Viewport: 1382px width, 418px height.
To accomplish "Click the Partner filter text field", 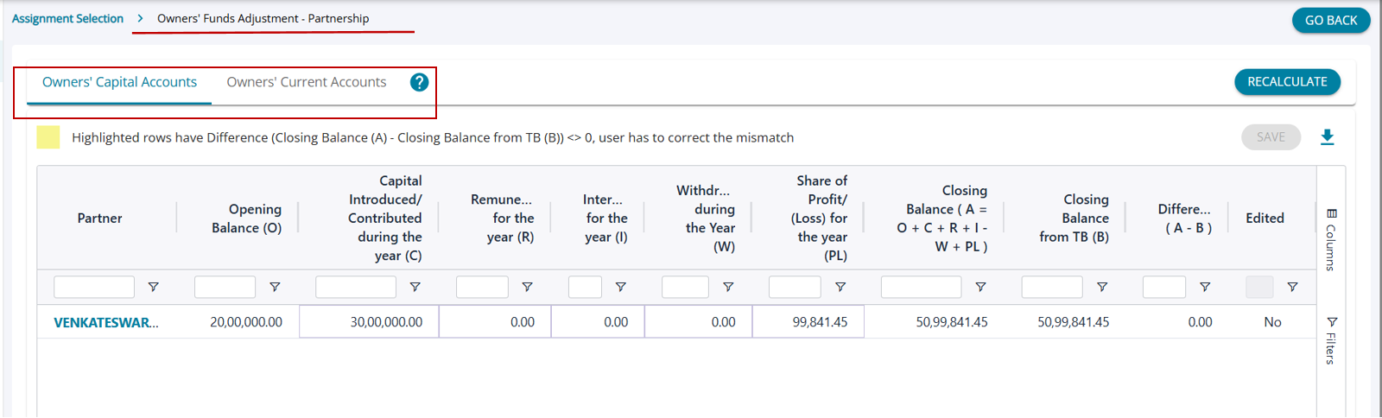I will [94, 287].
